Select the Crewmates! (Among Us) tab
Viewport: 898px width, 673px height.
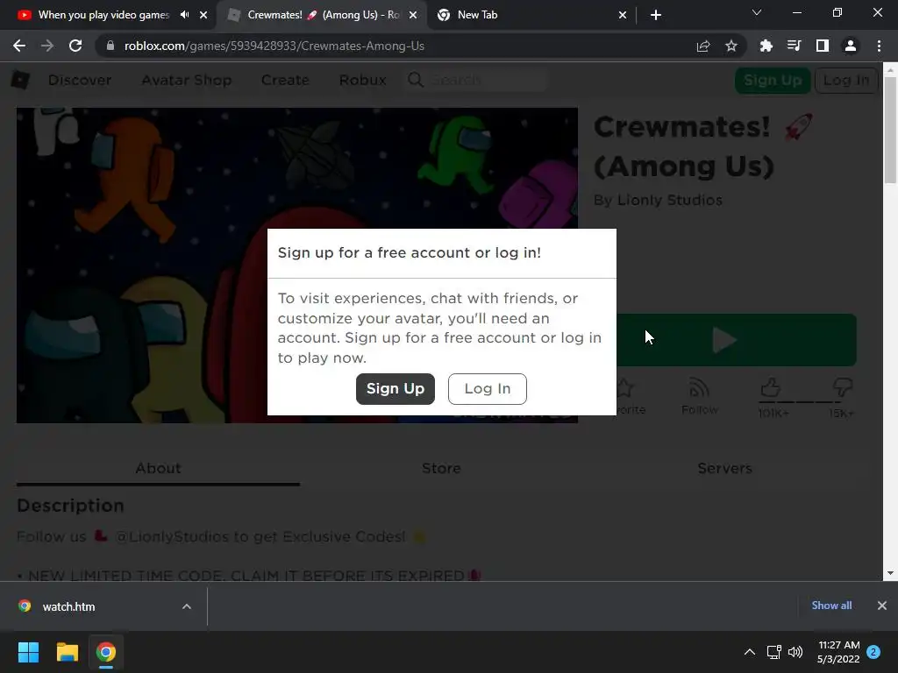(321, 15)
